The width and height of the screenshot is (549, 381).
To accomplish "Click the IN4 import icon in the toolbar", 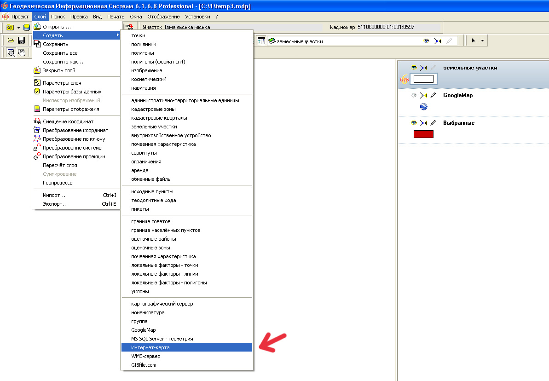I will (129, 27).
